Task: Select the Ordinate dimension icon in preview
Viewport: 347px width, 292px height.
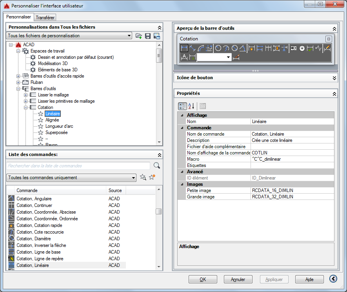Action: point(209,48)
